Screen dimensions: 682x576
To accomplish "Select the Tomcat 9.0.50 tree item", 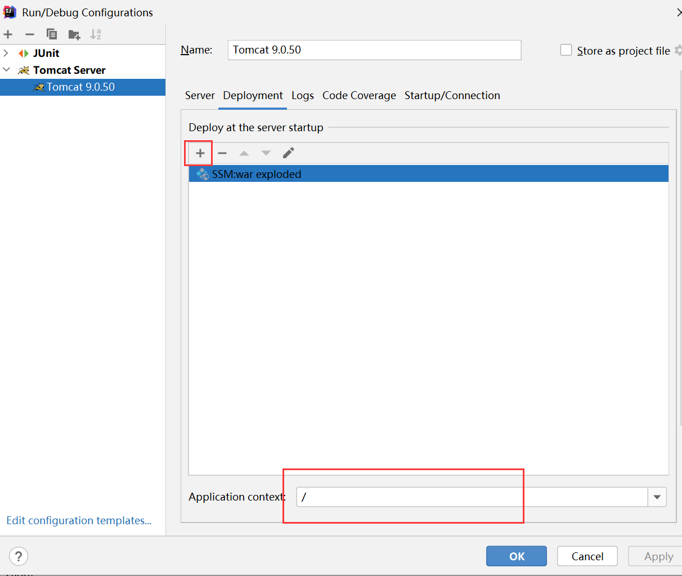I will pyautogui.click(x=83, y=87).
